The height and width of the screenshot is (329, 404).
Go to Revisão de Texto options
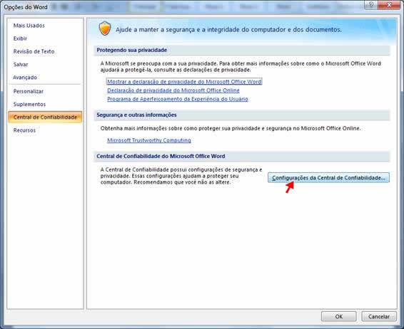pyautogui.click(x=34, y=51)
